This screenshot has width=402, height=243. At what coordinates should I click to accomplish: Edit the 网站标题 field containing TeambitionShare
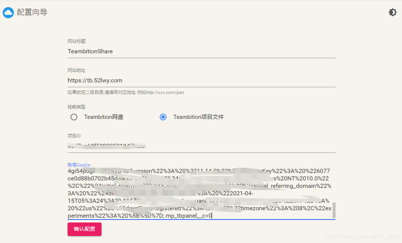[x=202, y=51]
